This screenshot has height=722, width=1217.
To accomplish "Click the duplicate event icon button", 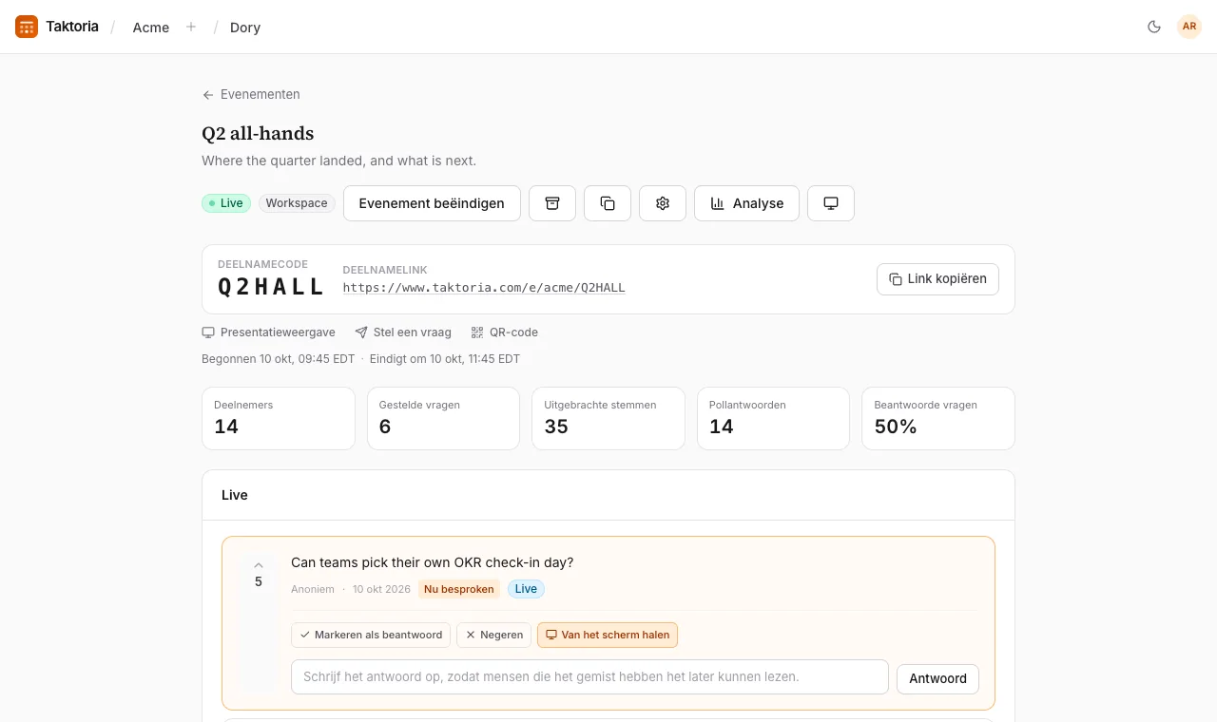I will [608, 203].
